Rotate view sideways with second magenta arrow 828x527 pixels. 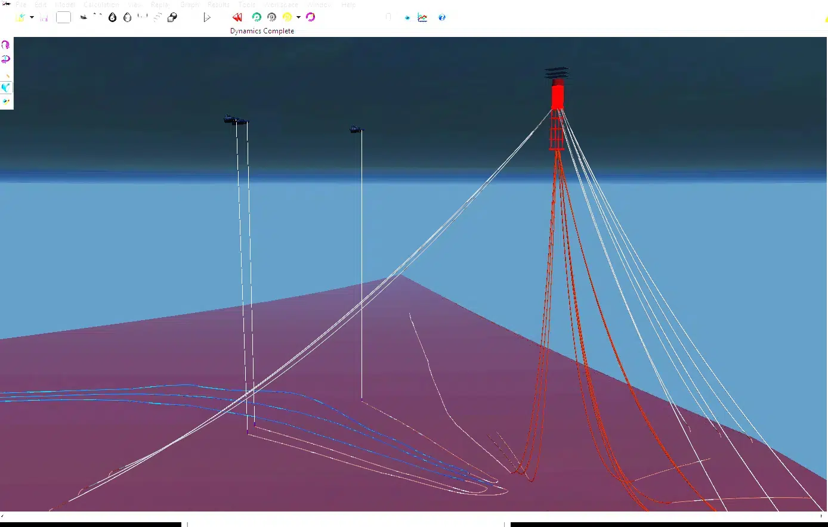pos(6,59)
